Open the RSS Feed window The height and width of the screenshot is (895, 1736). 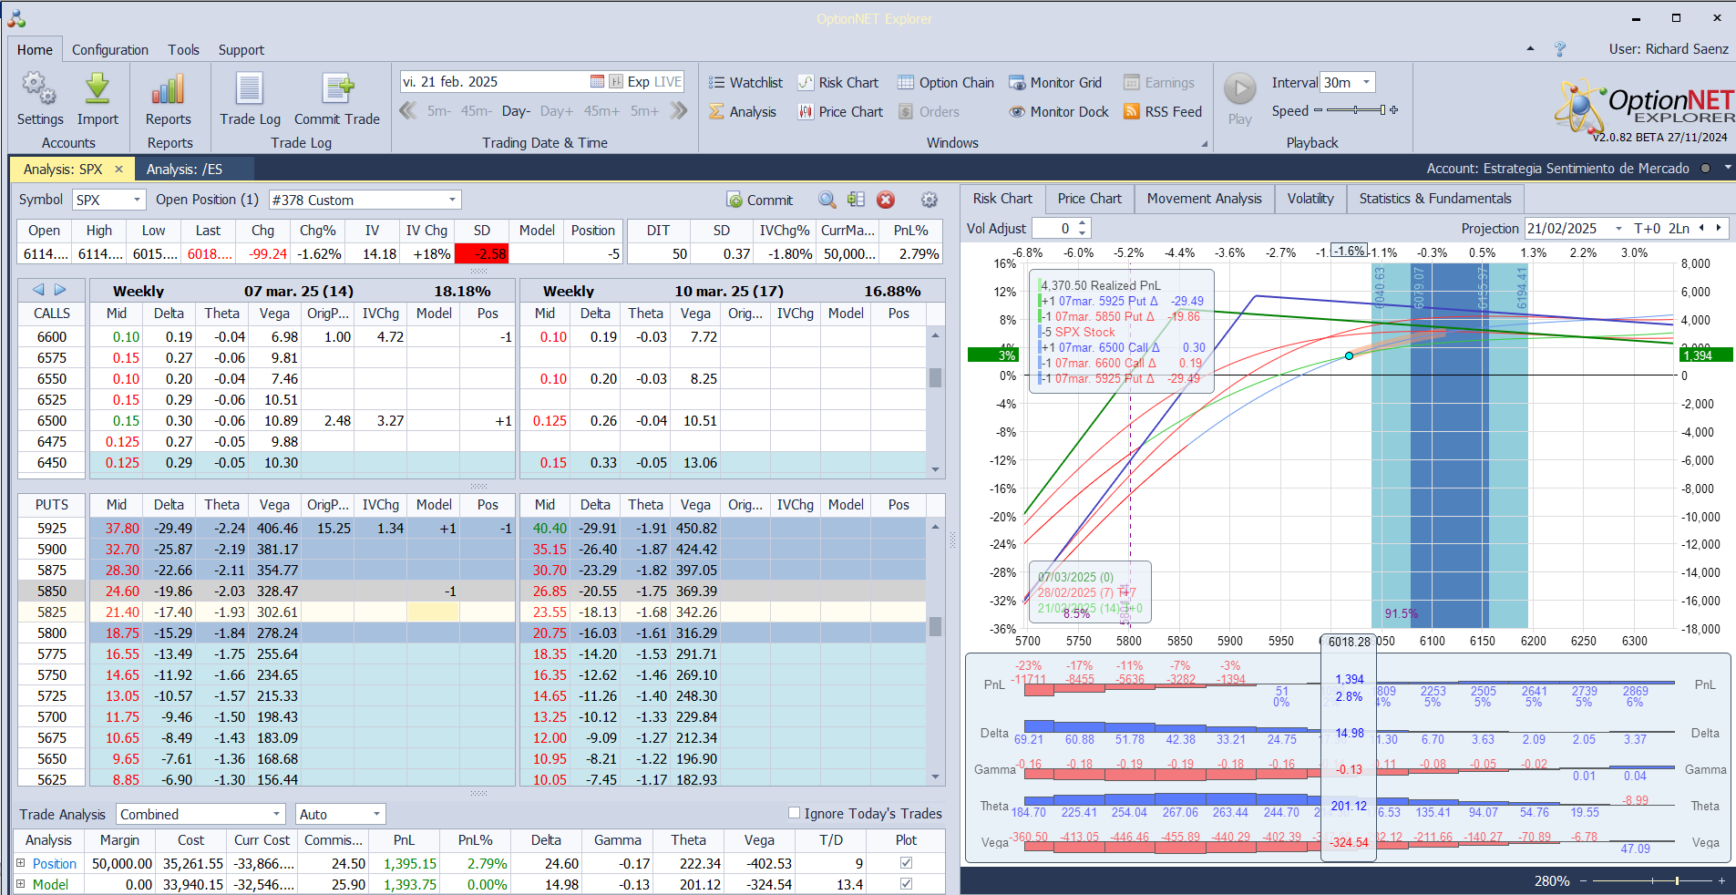tap(1163, 112)
